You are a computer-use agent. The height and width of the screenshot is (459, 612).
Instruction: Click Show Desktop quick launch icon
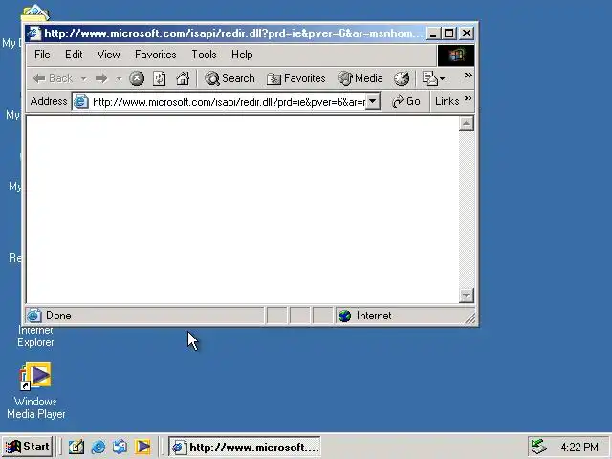coord(76,447)
